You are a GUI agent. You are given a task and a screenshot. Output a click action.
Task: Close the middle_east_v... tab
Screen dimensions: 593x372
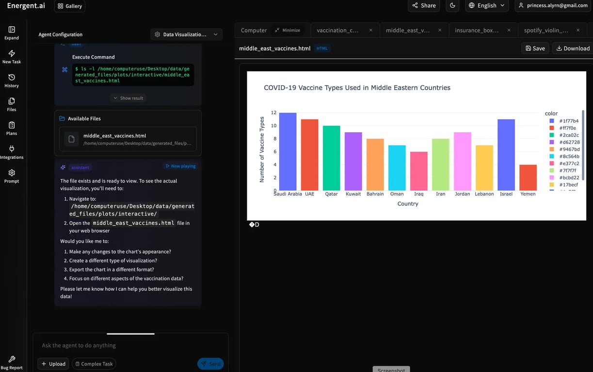click(x=440, y=30)
